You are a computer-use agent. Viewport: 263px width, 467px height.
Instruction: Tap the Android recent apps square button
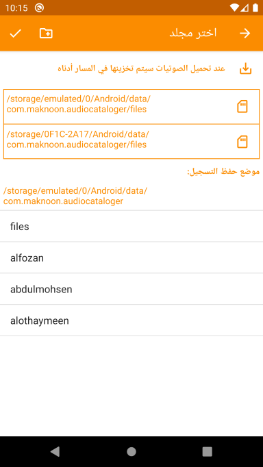(x=208, y=451)
